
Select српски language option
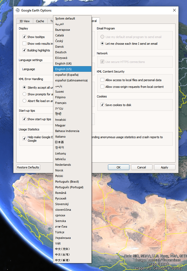click(72, 215)
